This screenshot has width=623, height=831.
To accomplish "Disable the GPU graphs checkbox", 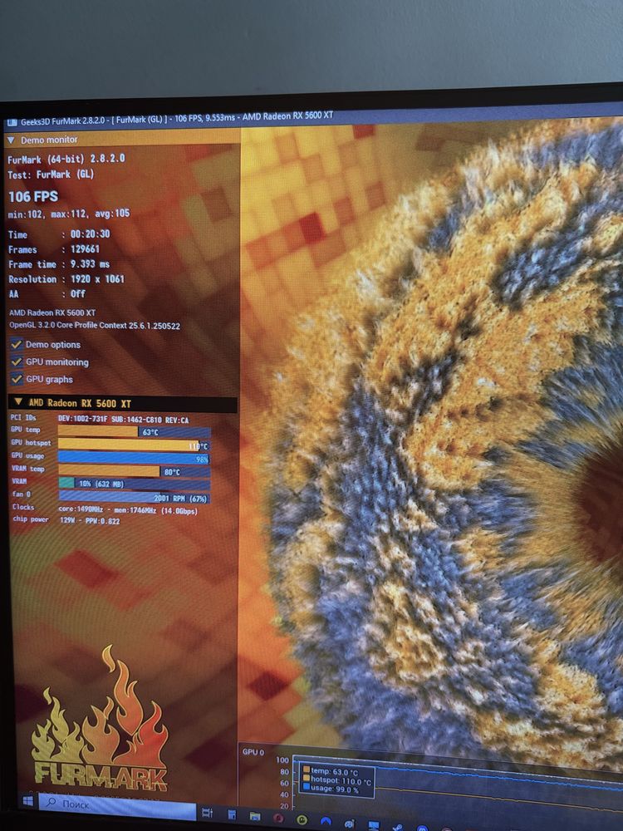I will click(17, 379).
